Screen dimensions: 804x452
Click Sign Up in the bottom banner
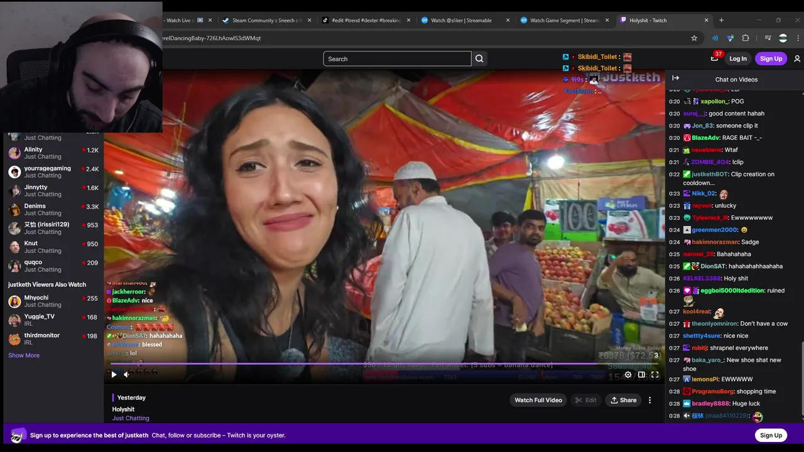tap(771, 435)
